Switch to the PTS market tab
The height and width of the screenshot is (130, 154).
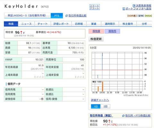[57, 16]
